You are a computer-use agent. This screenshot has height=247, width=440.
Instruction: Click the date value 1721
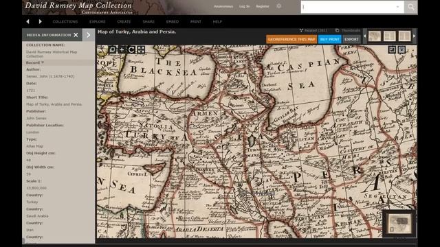coord(30,90)
